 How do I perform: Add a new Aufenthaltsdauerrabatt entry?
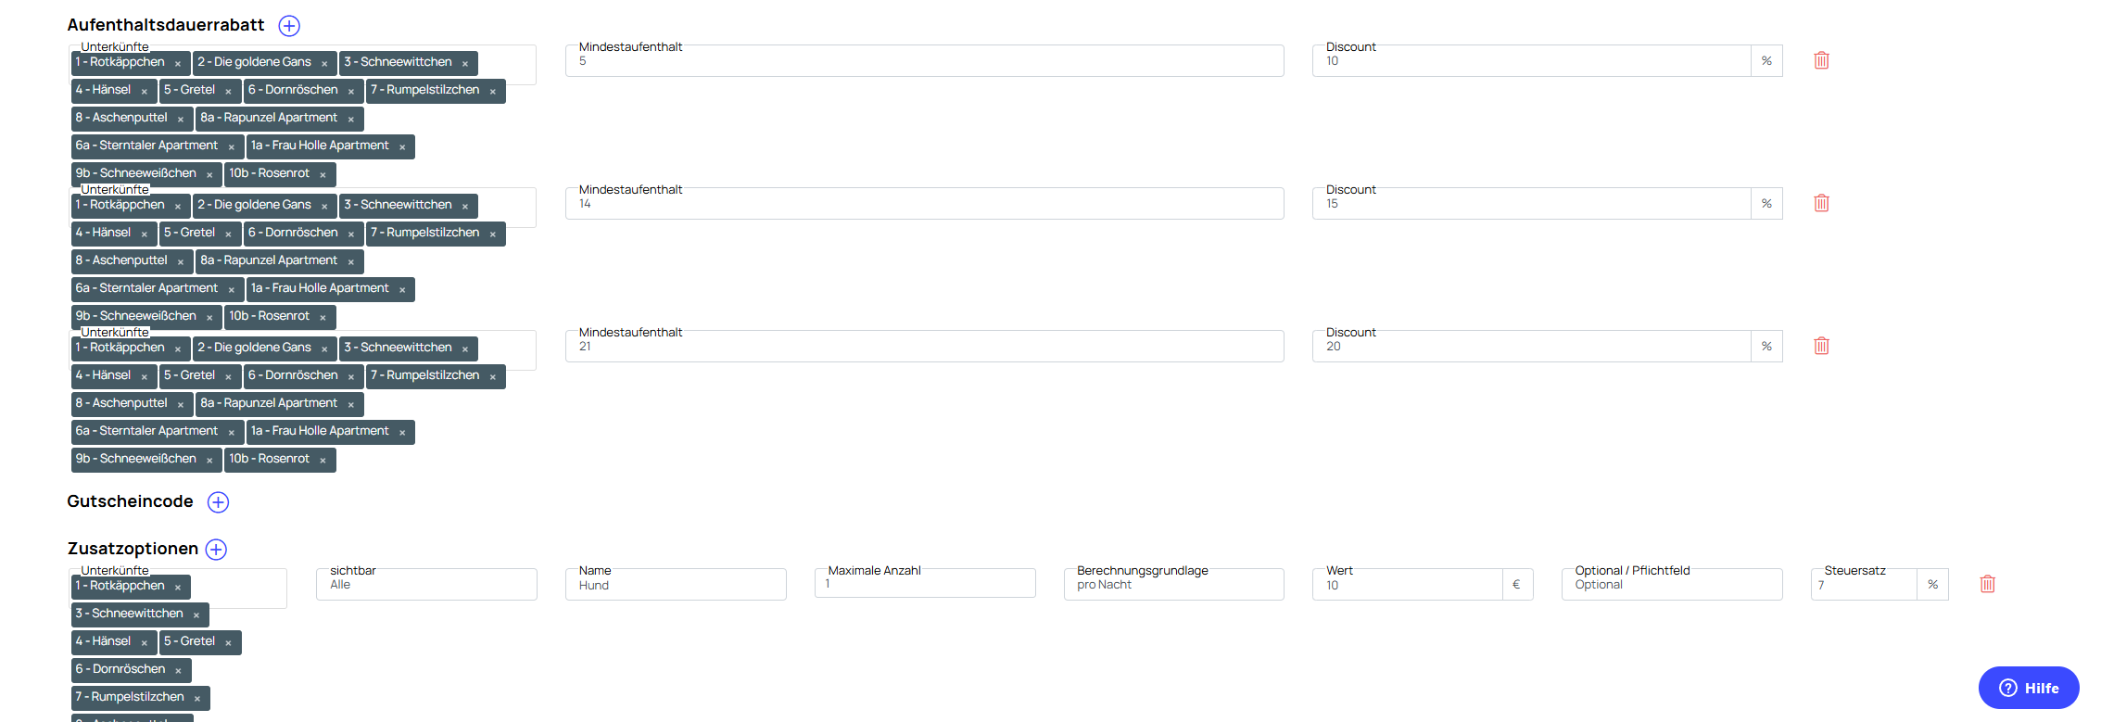click(x=289, y=26)
